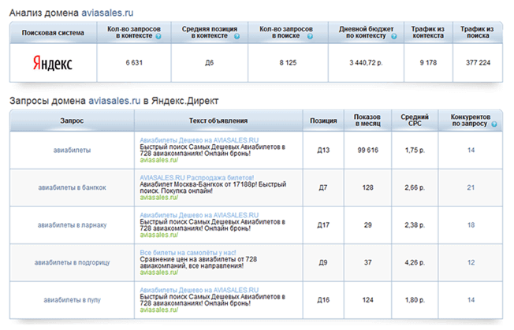This screenshot has width=514, height=330.
Task: Select value 6 631 in Yandex row
Action: tap(134, 62)
